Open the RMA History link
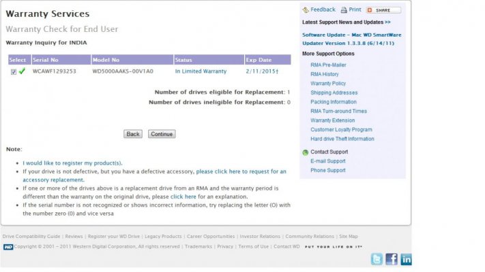 tap(325, 74)
